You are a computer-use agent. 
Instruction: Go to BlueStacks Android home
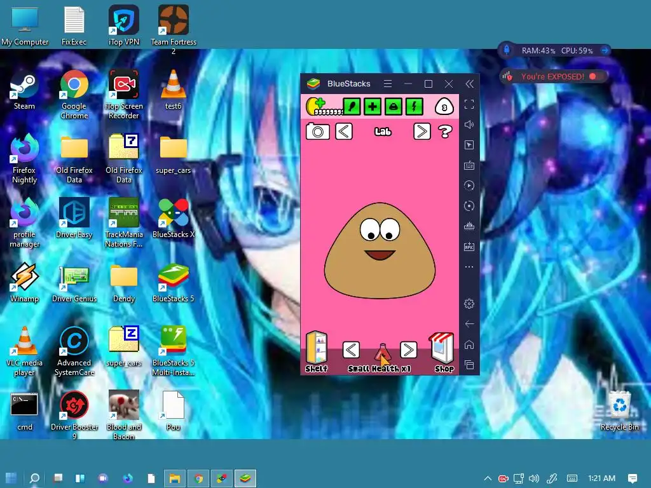(469, 344)
